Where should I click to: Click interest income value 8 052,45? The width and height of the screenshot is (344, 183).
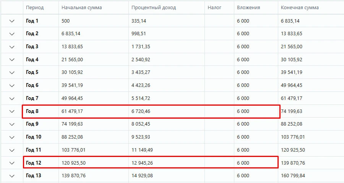141,124
